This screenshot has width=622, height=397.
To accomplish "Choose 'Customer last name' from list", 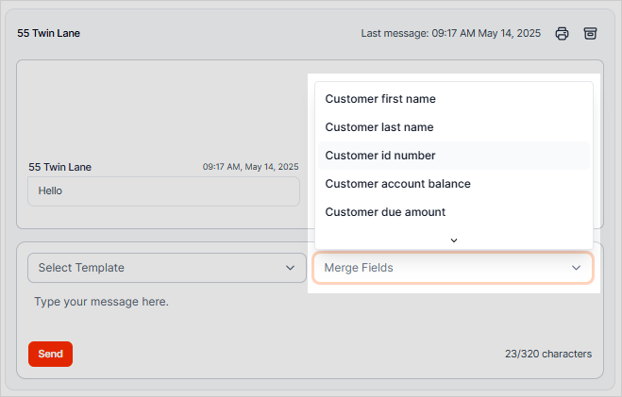I will pyautogui.click(x=379, y=127).
